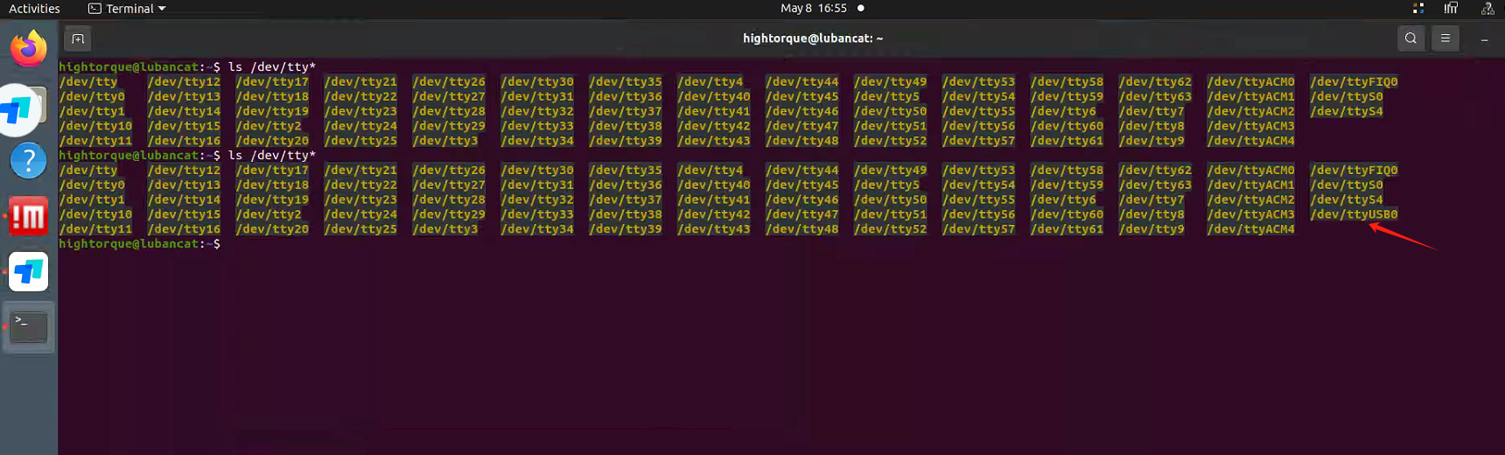Open the square white blue-arrow app in the dock
Viewport: 1505px width, 455px height.
click(29, 271)
